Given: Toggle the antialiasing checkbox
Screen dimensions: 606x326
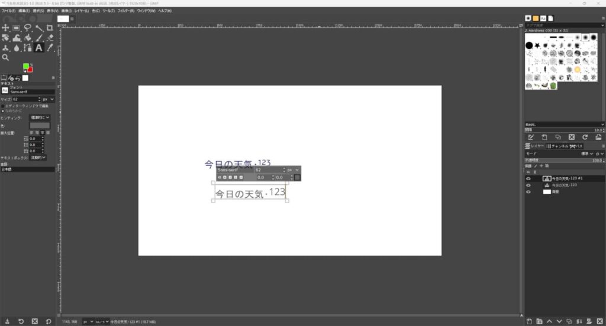Looking at the screenshot, I should pos(3,110).
